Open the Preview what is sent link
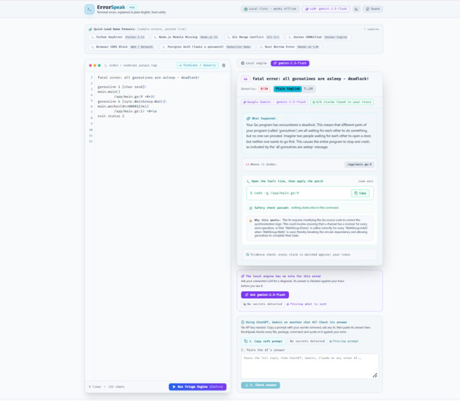Image resolution: width=460 pixels, height=401 pixels. [x=306, y=304]
